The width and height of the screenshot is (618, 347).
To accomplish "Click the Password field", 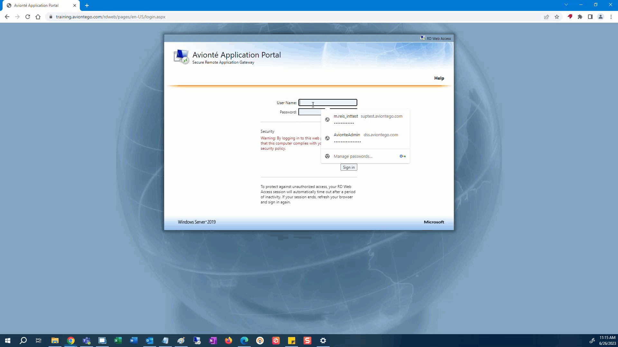I will click(310, 112).
